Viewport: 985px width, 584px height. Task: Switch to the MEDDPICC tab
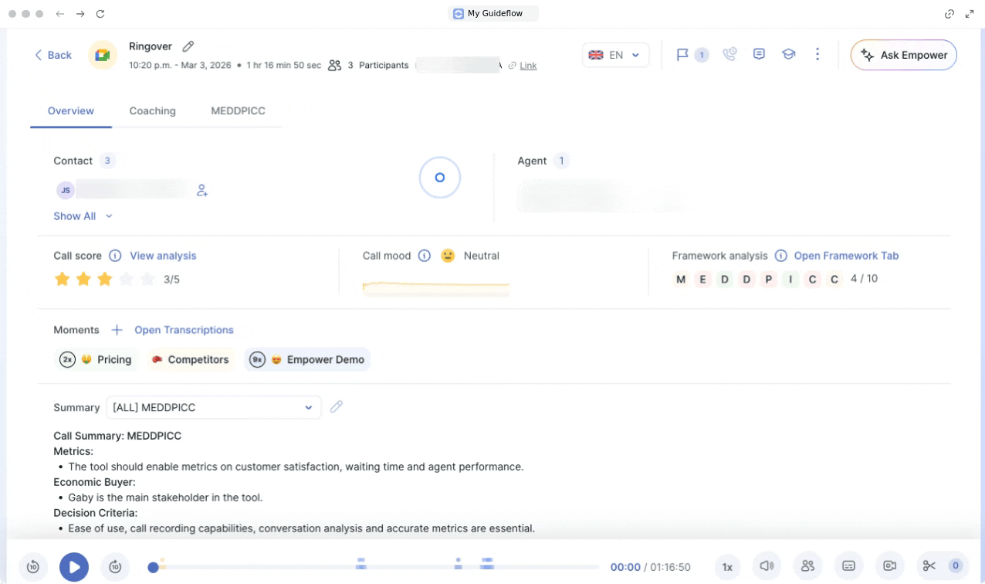point(238,110)
